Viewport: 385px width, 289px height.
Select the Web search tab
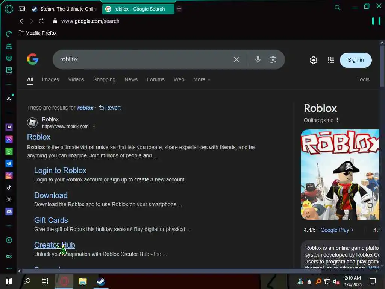pos(179,79)
